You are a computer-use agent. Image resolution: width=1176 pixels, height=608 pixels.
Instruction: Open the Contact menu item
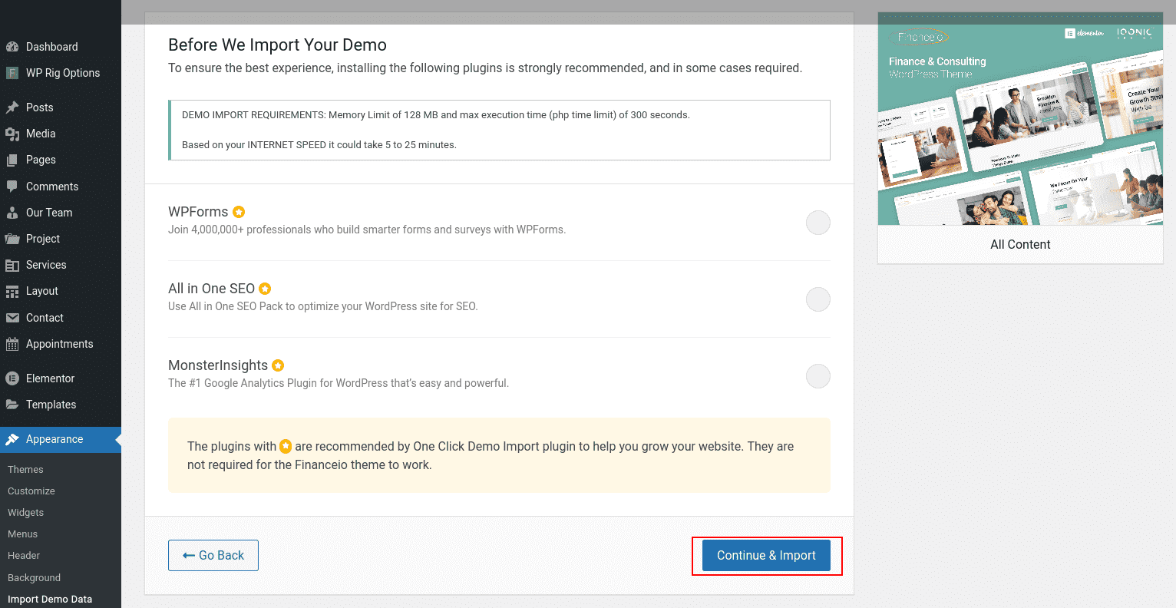click(x=61, y=318)
